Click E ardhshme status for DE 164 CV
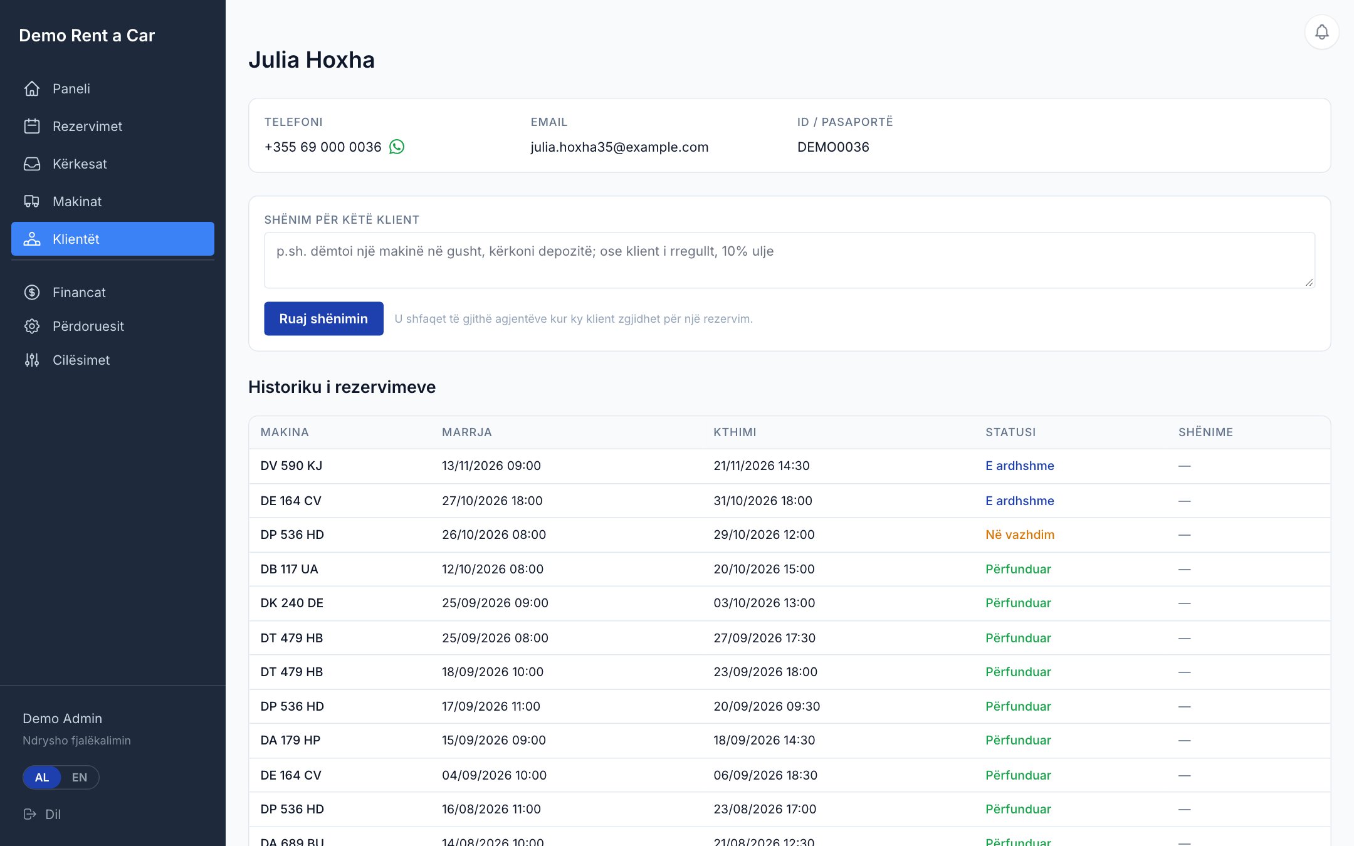Screen dimensions: 1354x846 1020,501
